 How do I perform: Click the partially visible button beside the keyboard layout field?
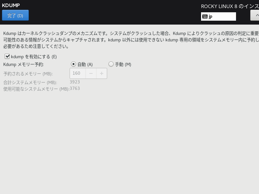(x=254, y=15)
